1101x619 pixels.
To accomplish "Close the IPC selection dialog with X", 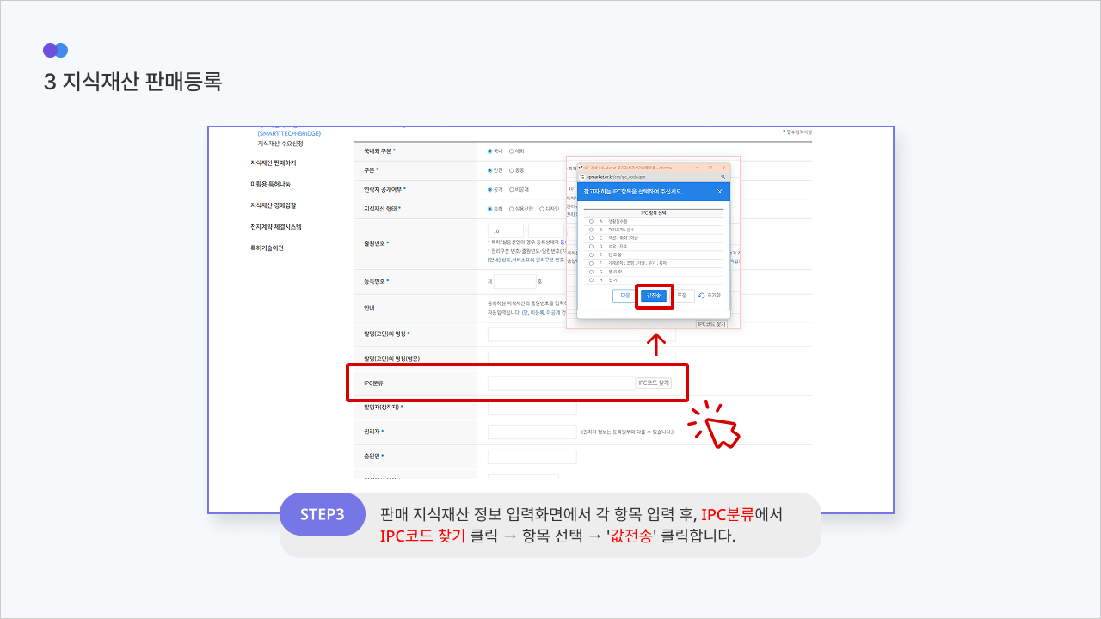I will 720,191.
